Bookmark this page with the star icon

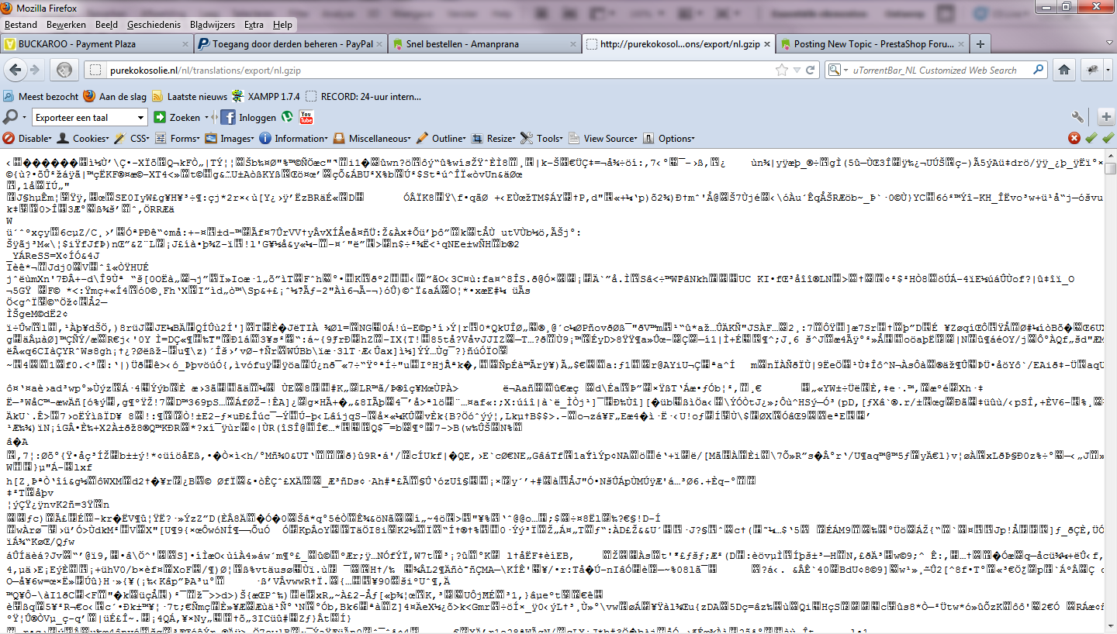[780, 70]
